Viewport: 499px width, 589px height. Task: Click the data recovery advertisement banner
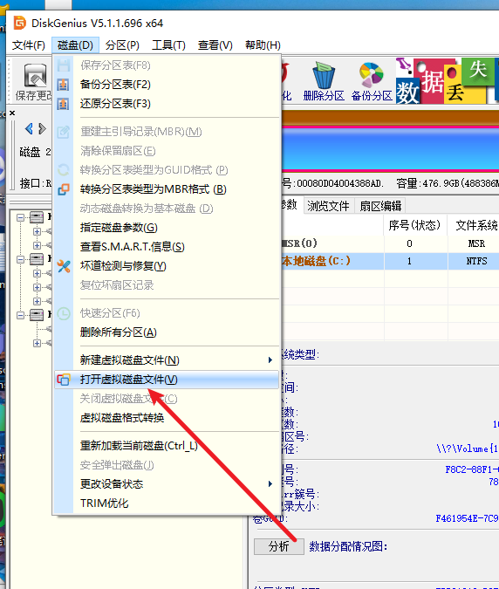[x=448, y=80]
